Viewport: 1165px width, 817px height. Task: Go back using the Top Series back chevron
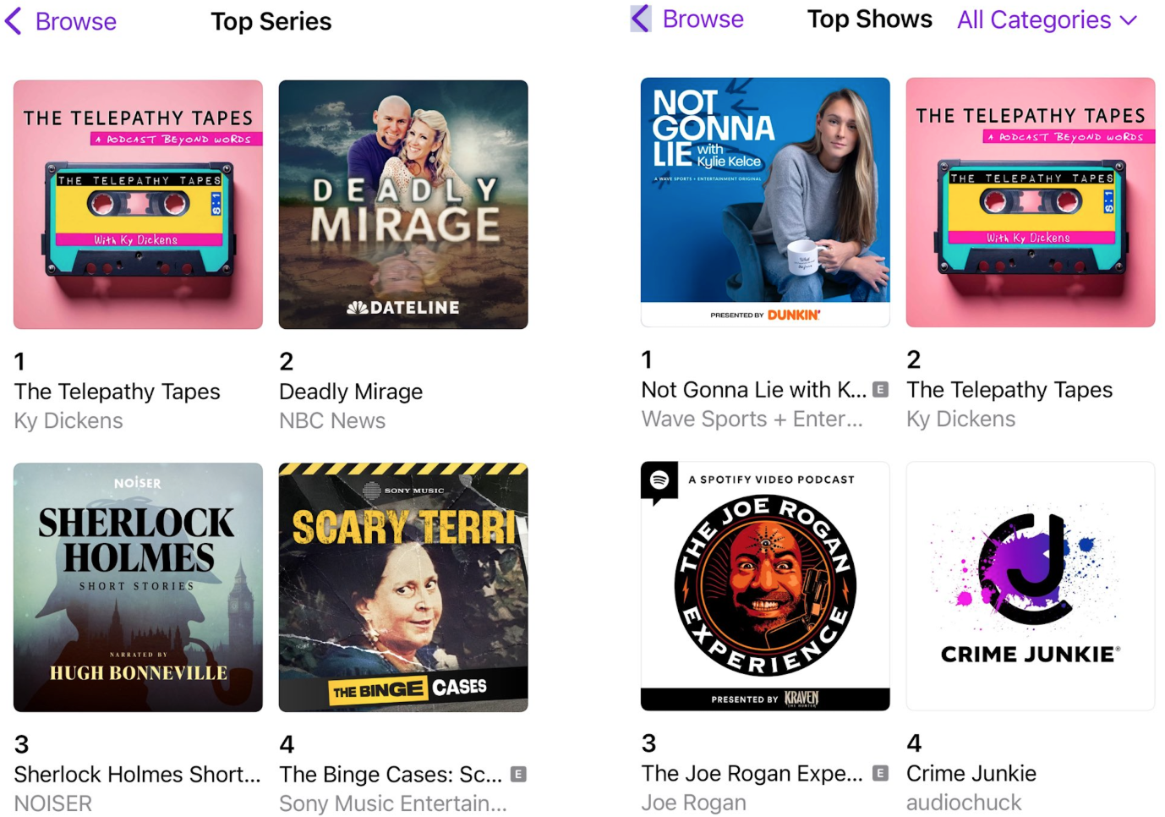(x=14, y=20)
